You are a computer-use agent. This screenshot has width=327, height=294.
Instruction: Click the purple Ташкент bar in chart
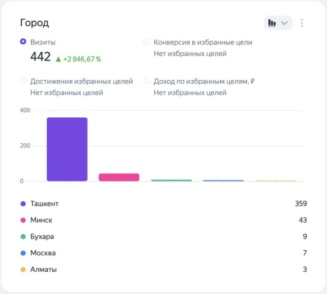(67, 150)
